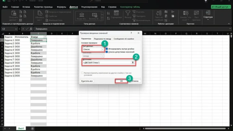The height and width of the screenshot is (131, 233).
Task: Open Запросы и подключения pane button
Action: pos(58,12)
